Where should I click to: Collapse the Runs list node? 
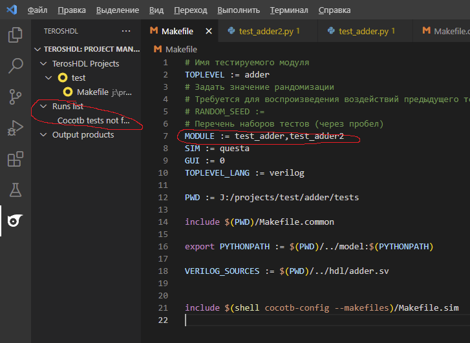43,107
